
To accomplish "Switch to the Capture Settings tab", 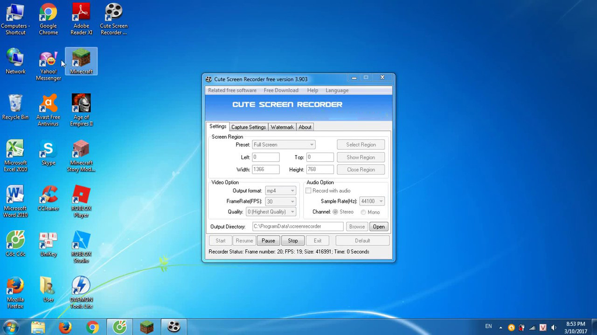I will pyautogui.click(x=249, y=127).
